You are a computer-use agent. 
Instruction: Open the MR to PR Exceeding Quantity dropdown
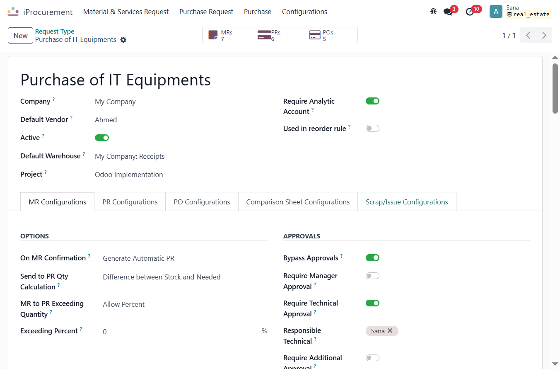(x=185, y=304)
